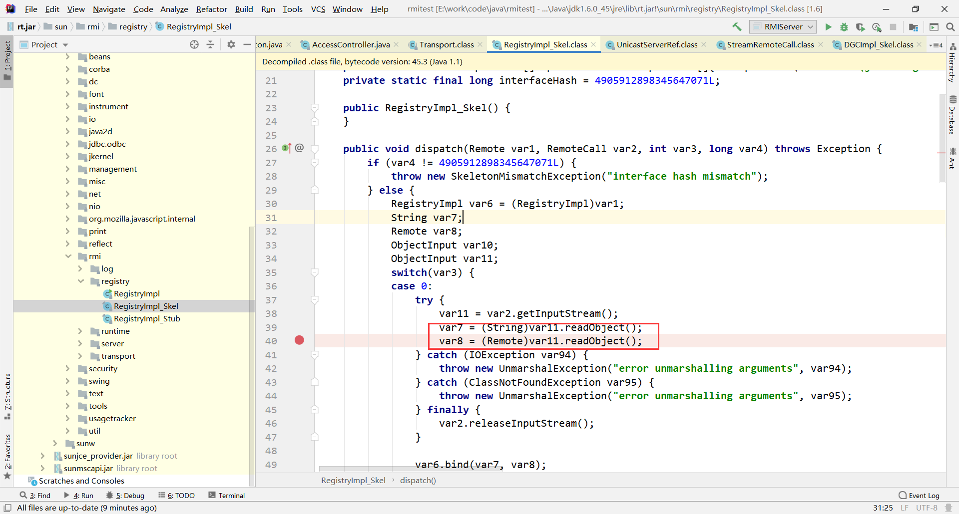Expand the security folder in the tree

point(68,368)
